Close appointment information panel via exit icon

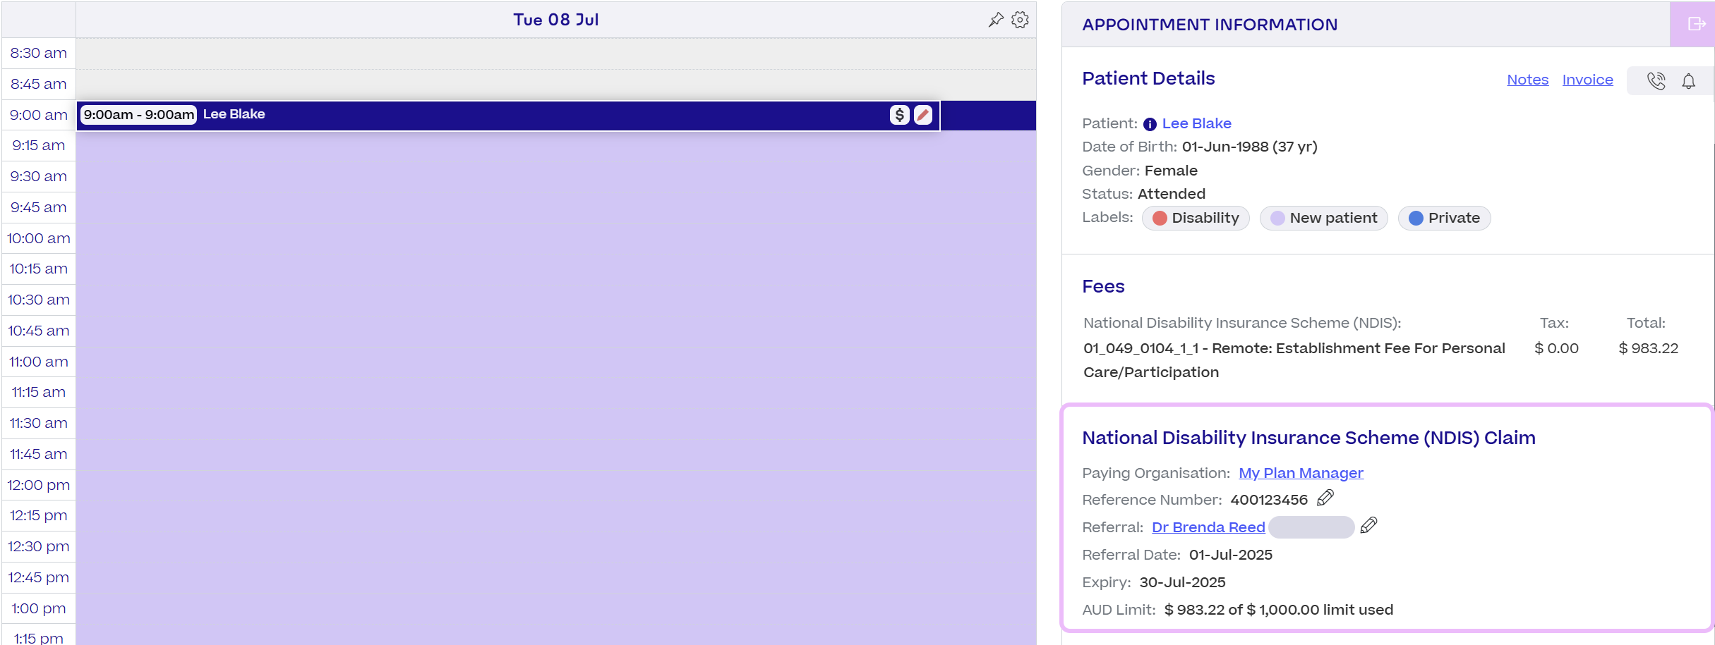tap(1697, 24)
